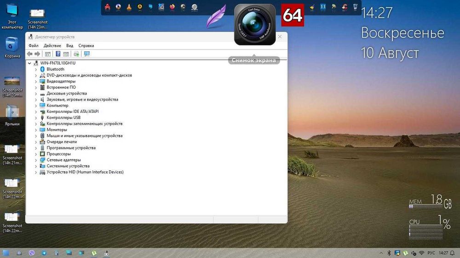This screenshot has width=460, height=258.
Task: Click the muted volume tray icon
Action: [414, 253]
